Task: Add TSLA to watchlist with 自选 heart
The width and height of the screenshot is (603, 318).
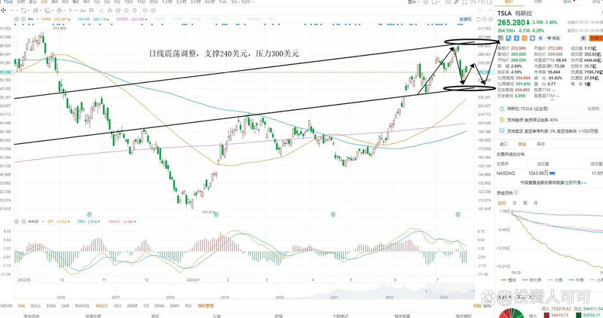Action: [554, 38]
